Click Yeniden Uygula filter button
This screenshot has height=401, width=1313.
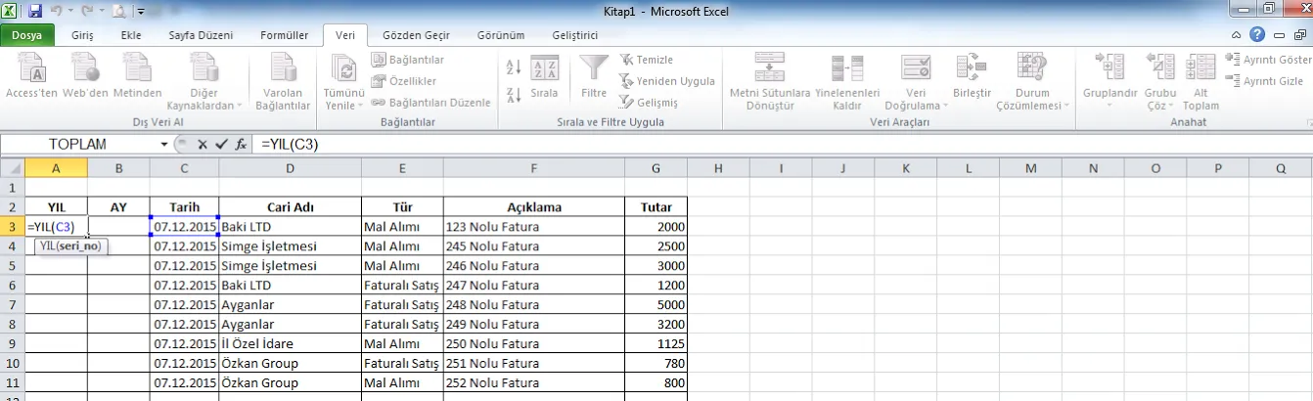tap(668, 81)
